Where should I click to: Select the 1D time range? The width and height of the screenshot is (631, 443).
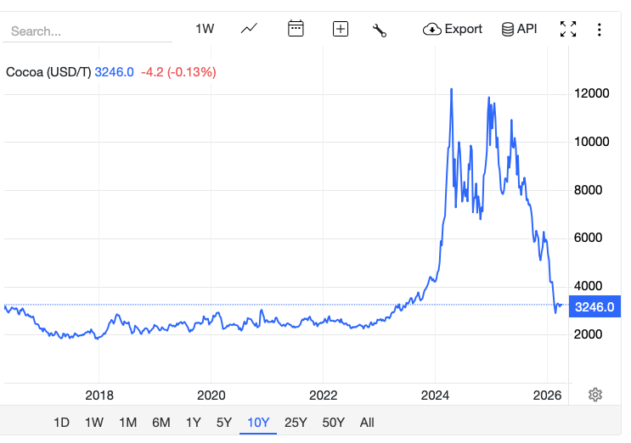point(61,423)
